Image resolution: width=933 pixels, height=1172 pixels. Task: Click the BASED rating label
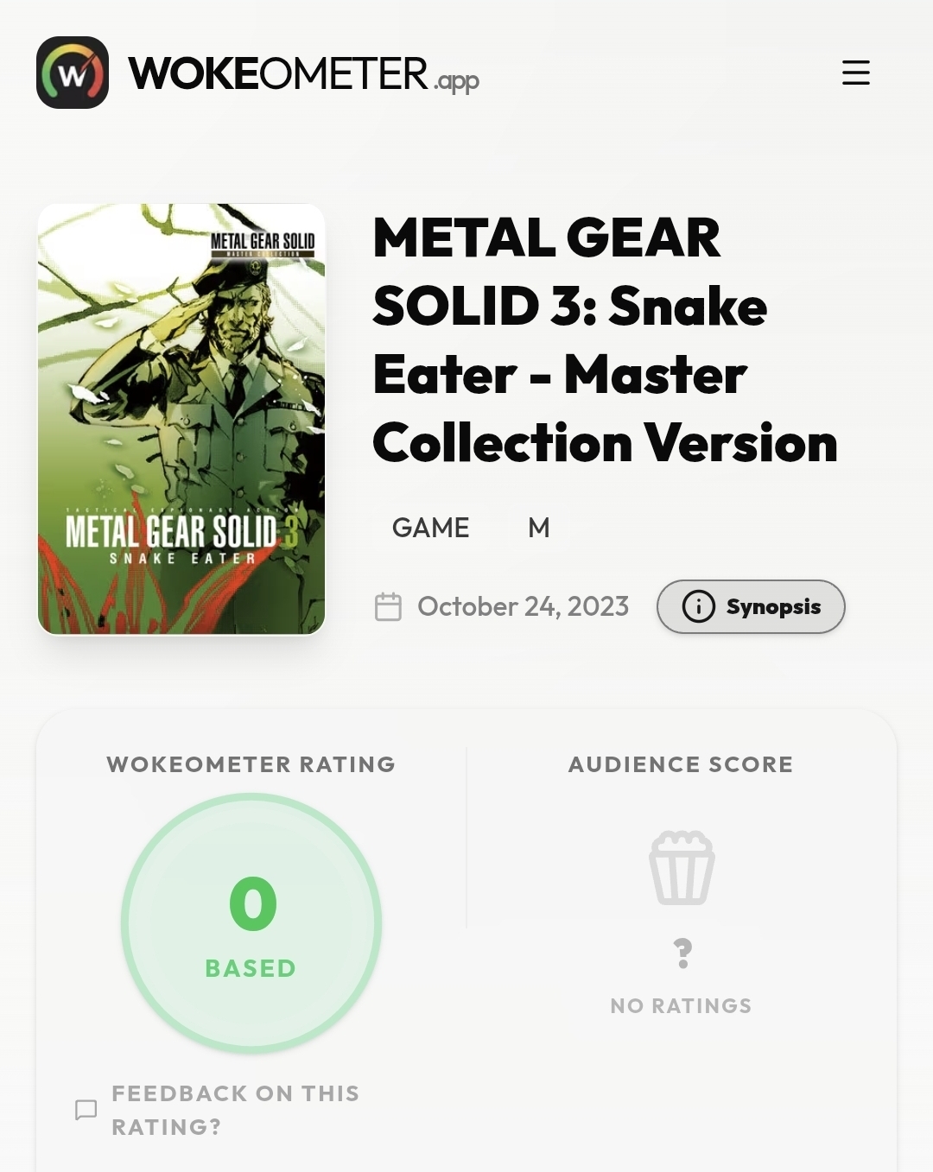pos(251,968)
